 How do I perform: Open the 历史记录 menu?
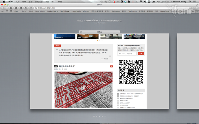(x=39, y=2)
